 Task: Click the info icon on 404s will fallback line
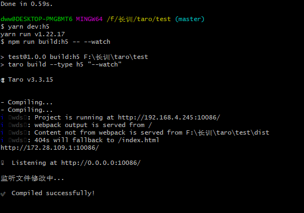pos(2,140)
